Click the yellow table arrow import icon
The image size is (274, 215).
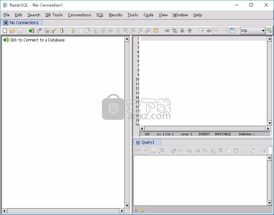coord(156,31)
